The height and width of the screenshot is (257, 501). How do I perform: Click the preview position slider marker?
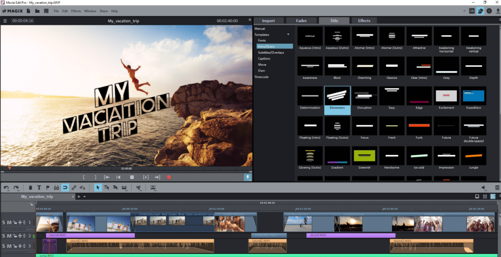pyautogui.click(x=10, y=168)
